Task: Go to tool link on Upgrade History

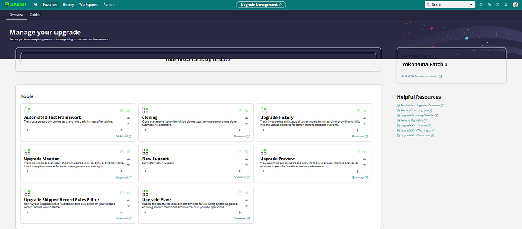Action: pos(360,136)
